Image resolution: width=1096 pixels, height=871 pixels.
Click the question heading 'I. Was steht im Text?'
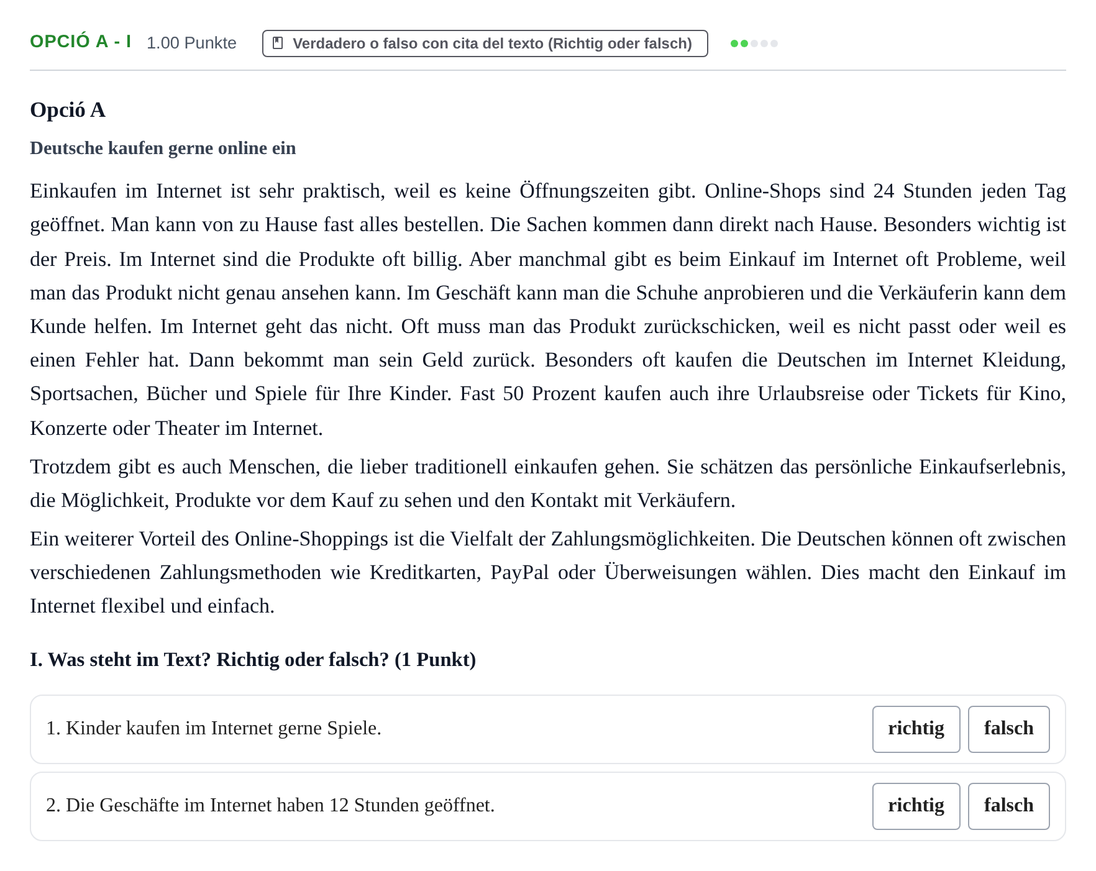253,659
